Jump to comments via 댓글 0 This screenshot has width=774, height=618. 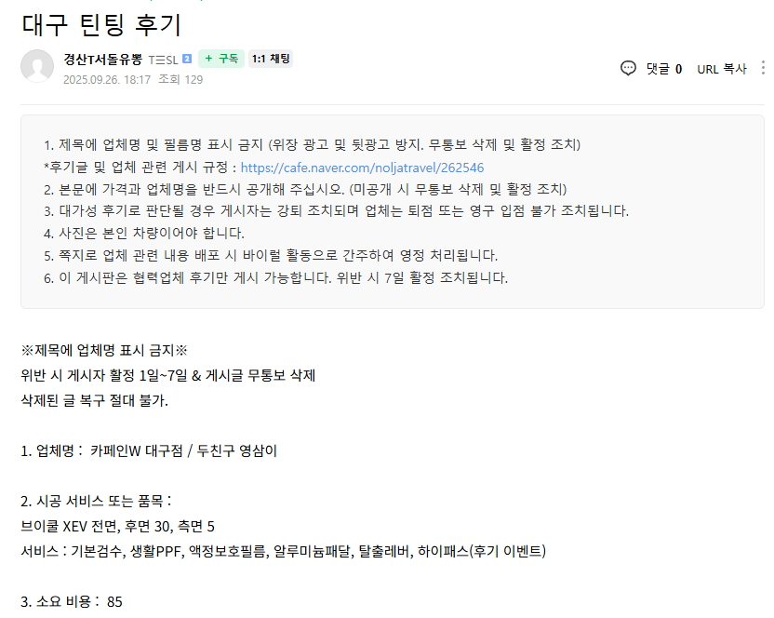point(663,68)
